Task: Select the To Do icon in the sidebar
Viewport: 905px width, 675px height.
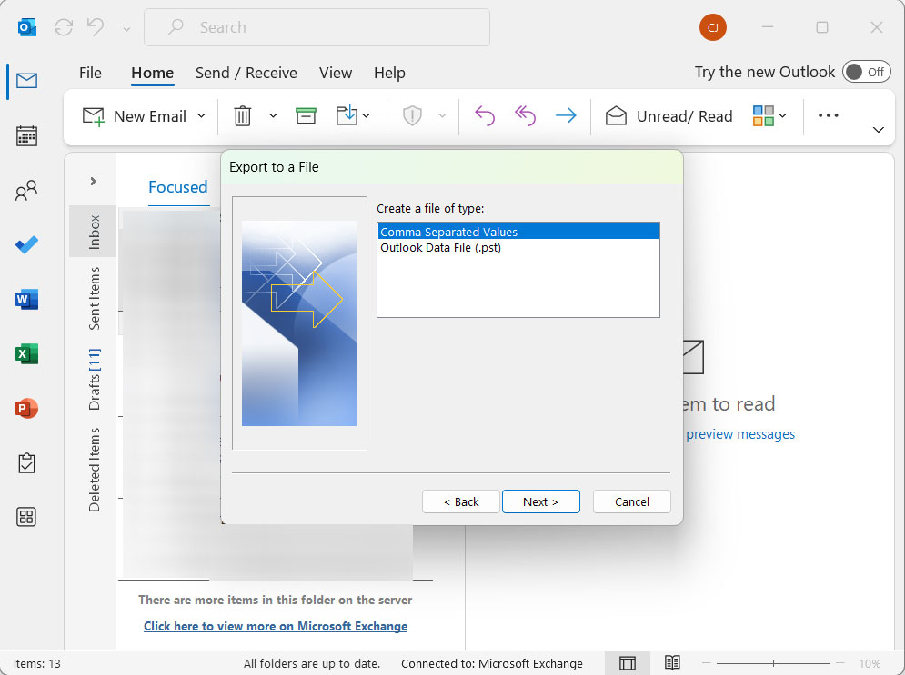Action: 26,244
